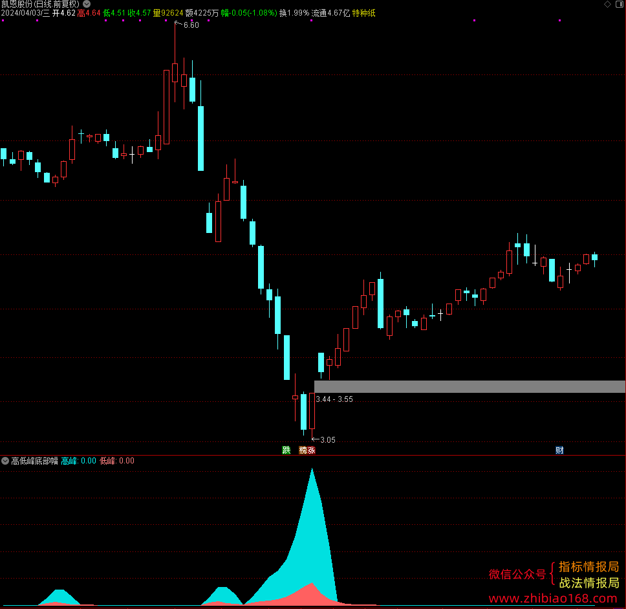Image resolution: width=626 pixels, height=609 pixels.
Task: Click the 高峰: 0.00 indicator value
Action: click(79, 461)
